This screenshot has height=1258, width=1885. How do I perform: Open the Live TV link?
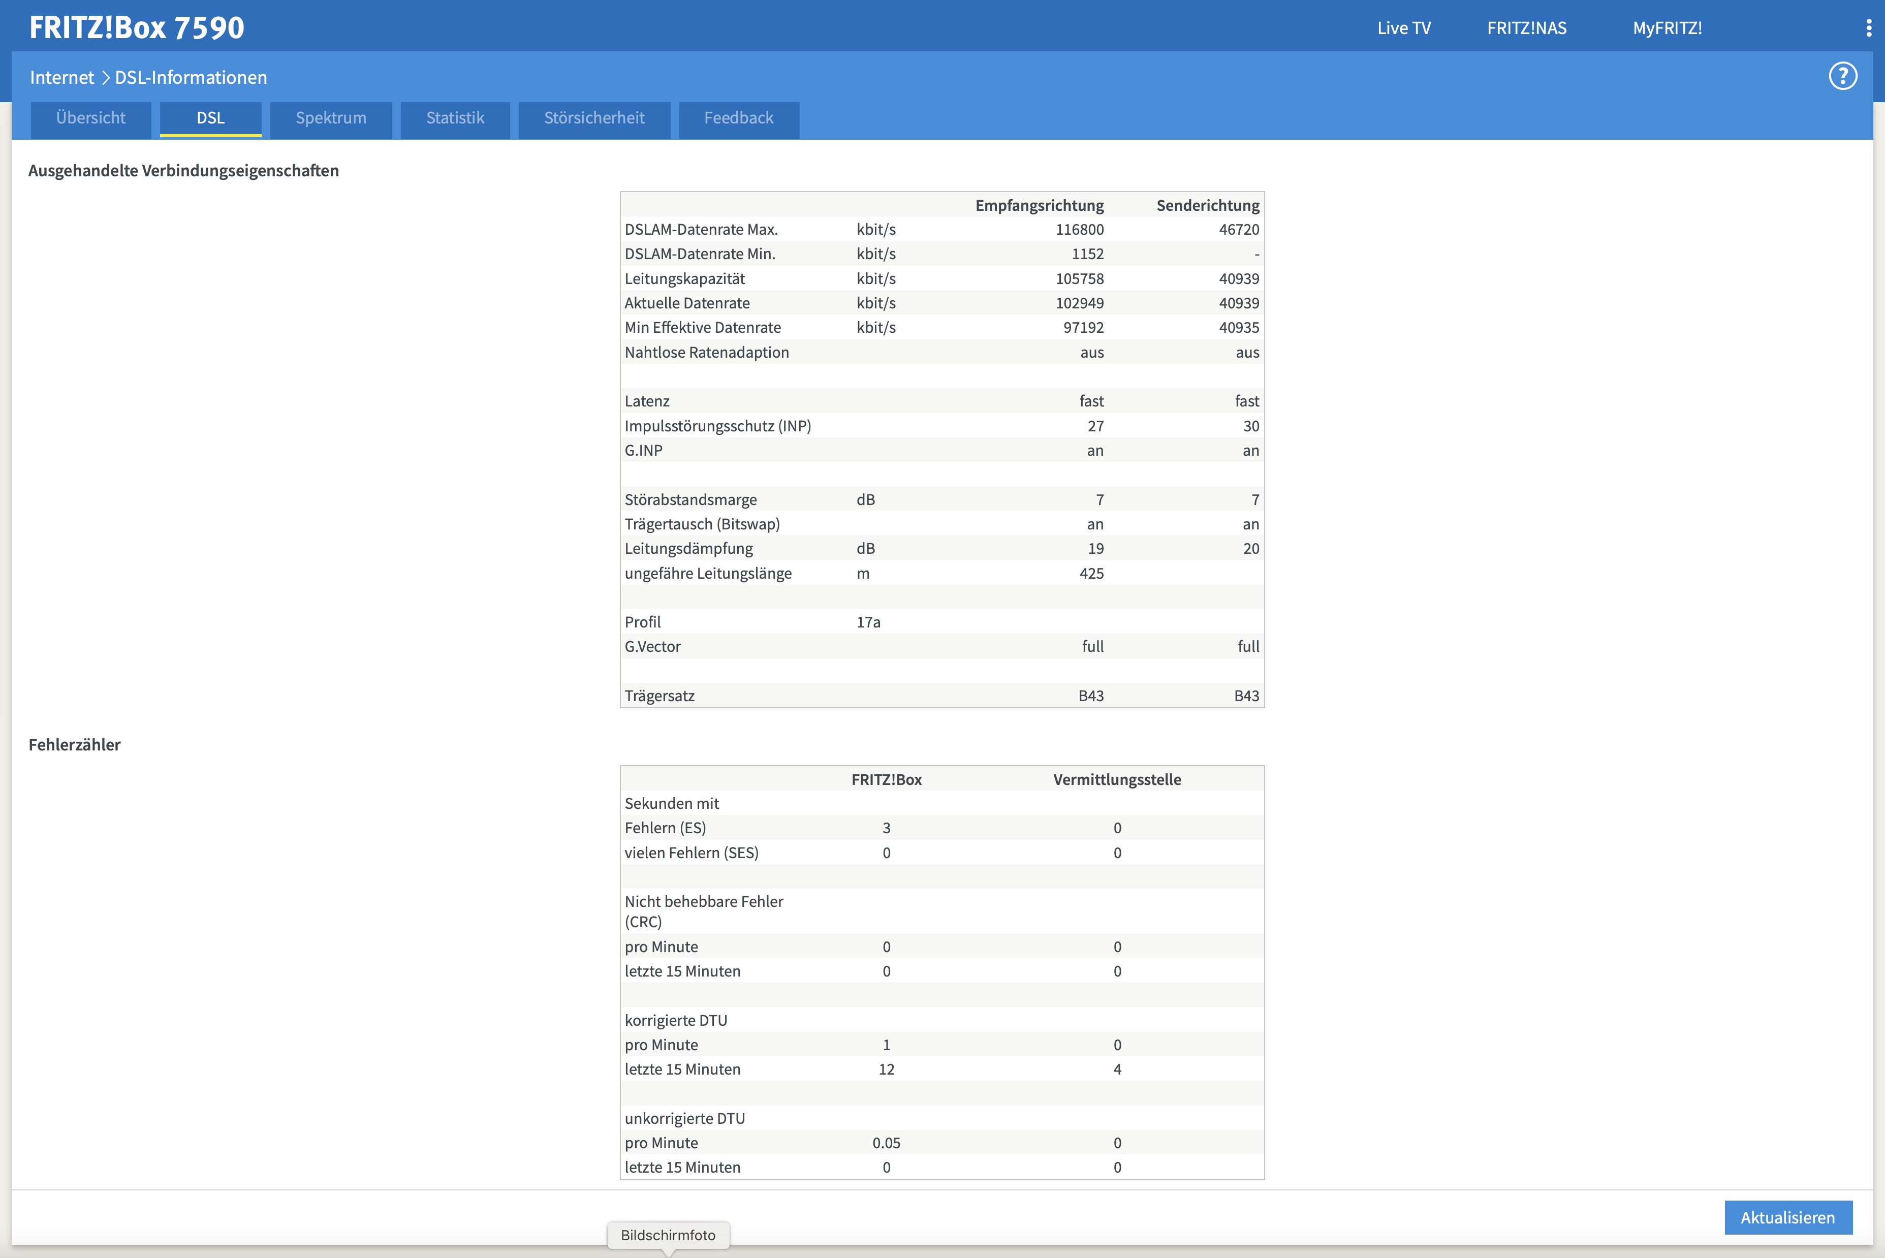pyautogui.click(x=1403, y=28)
